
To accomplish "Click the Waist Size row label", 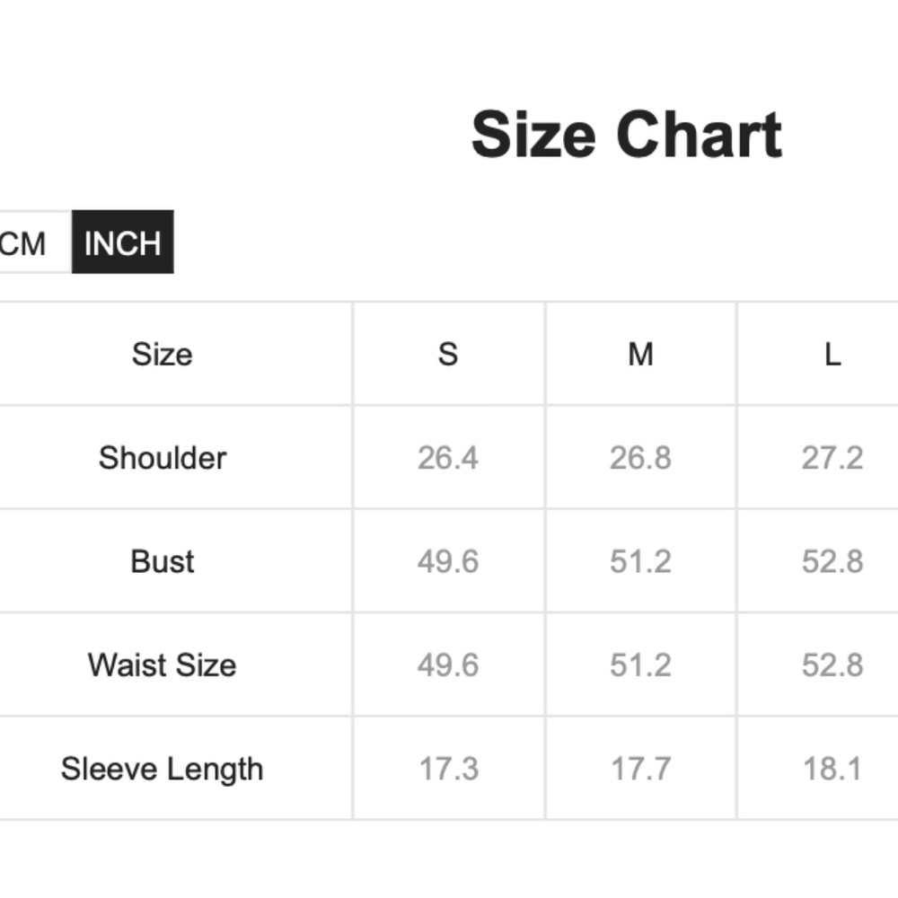I will click(163, 665).
